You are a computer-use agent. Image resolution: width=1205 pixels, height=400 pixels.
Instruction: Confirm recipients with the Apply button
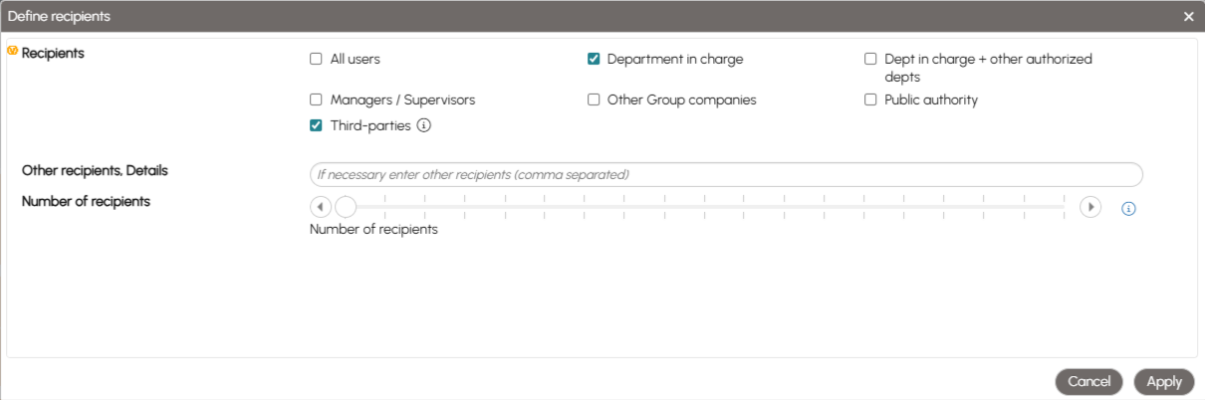1163,382
